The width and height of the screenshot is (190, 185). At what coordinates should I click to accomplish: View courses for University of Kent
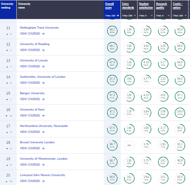coord(32,115)
